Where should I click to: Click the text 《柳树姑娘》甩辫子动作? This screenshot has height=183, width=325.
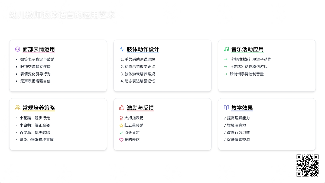[251, 59]
